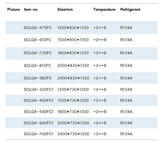Screen dimensions: 165x146
Task: Click item number SCLG4-810FC
Action: [x=37, y=65]
